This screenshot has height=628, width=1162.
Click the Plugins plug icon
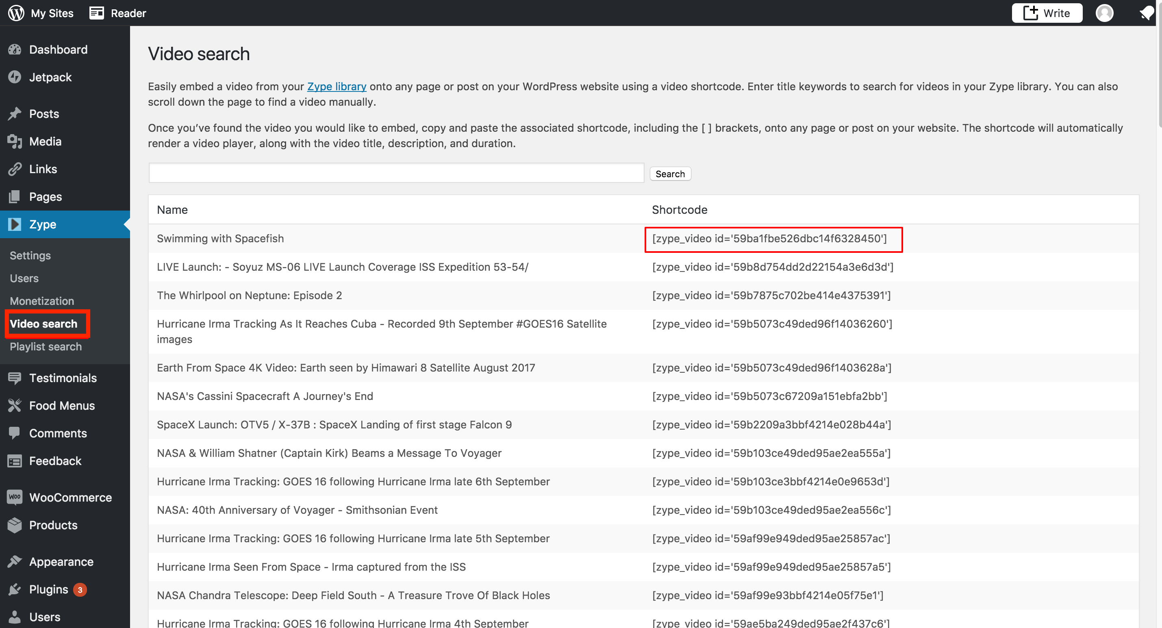pos(15,589)
